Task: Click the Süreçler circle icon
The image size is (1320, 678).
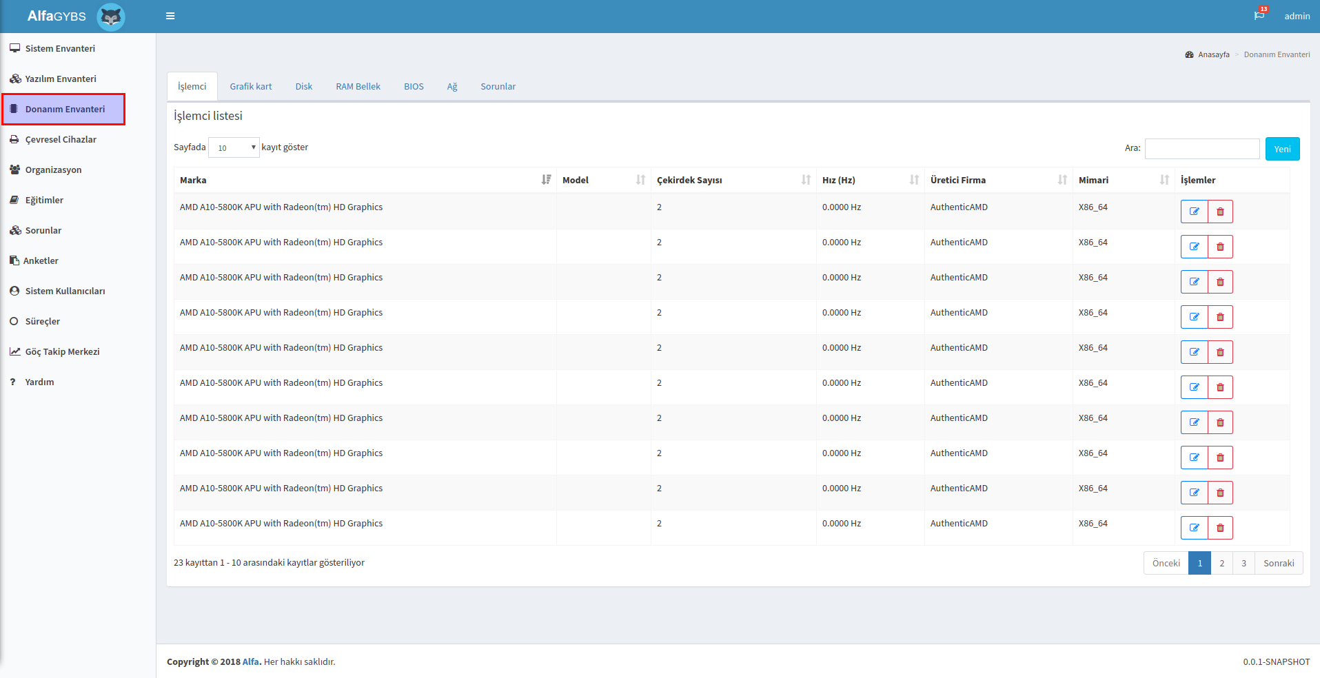Action: (14, 321)
